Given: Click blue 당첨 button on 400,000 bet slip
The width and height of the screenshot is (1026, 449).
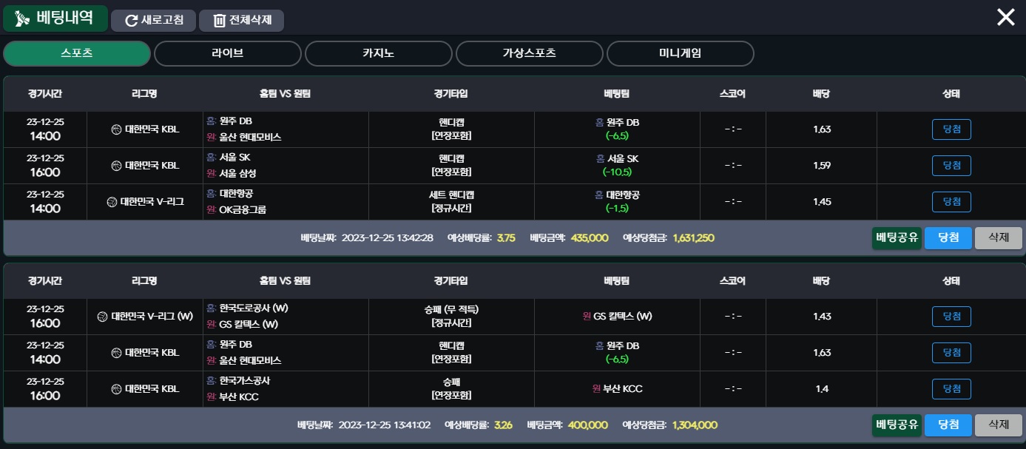Looking at the screenshot, I should click(x=948, y=425).
